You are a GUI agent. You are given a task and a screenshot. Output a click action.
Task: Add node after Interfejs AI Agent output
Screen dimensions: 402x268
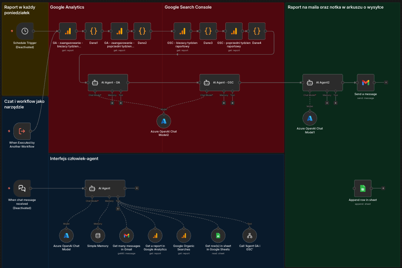click(137, 188)
